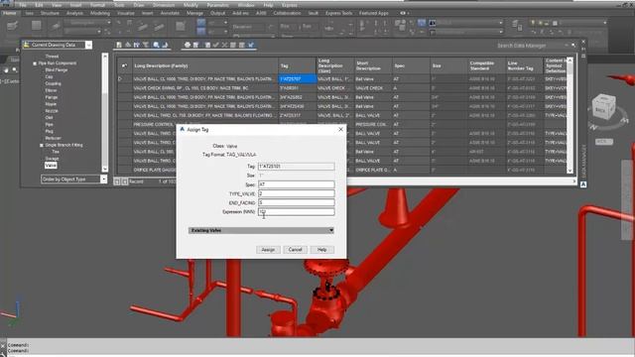
Task: Click the icon right of the print icon
Action: point(196,45)
